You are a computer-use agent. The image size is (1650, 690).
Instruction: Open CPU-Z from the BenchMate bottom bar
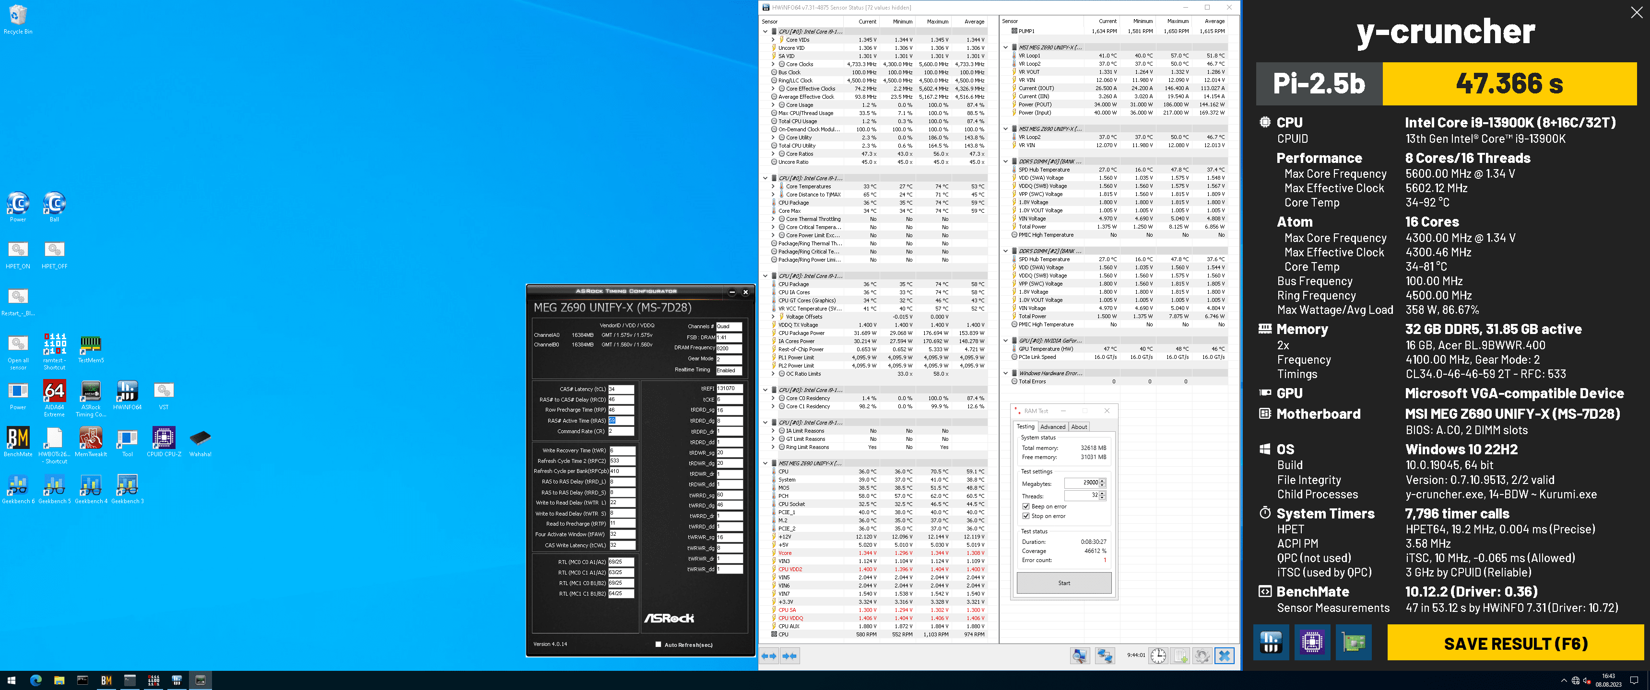[1312, 642]
